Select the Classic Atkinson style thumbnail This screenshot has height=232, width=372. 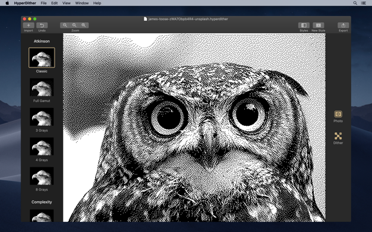coord(42,58)
